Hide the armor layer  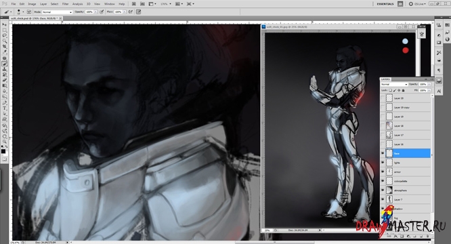click(x=383, y=171)
